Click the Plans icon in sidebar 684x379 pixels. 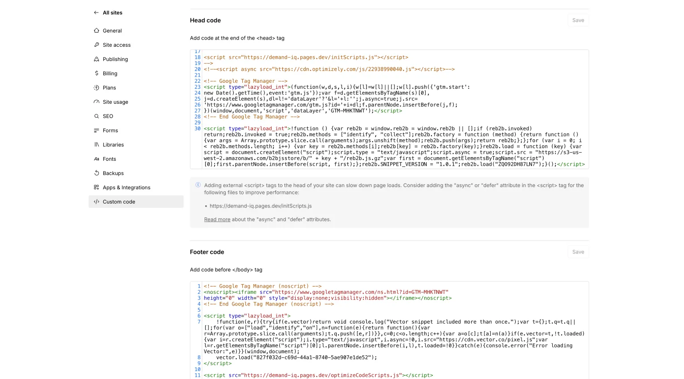click(96, 88)
